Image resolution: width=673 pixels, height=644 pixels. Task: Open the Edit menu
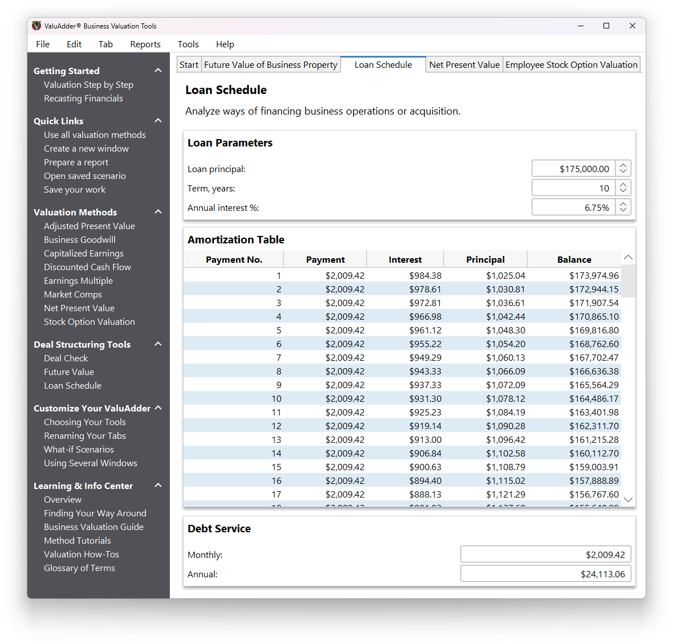coord(74,44)
